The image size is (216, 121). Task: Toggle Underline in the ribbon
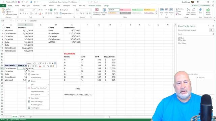(26, 13)
